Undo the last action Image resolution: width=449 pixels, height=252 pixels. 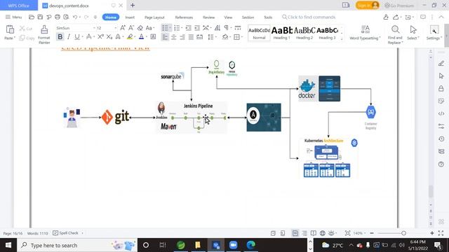tap(75, 17)
